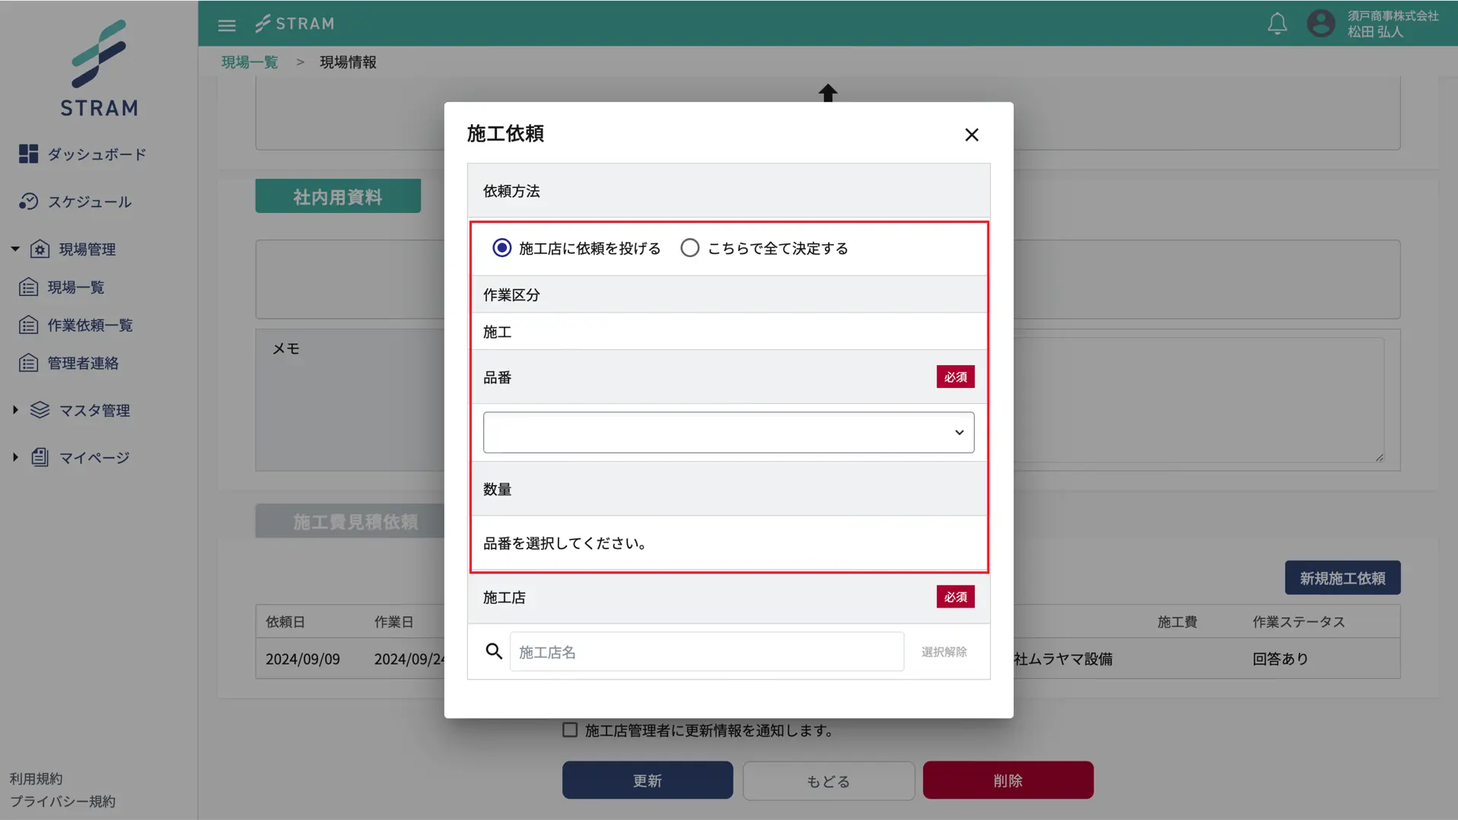Screen dimensions: 1458x820
Task: Click the 管理者連絡 document icon
Action: tap(27, 363)
